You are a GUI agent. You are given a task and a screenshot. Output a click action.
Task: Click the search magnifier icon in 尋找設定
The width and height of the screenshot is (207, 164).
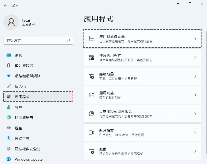click(68, 40)
